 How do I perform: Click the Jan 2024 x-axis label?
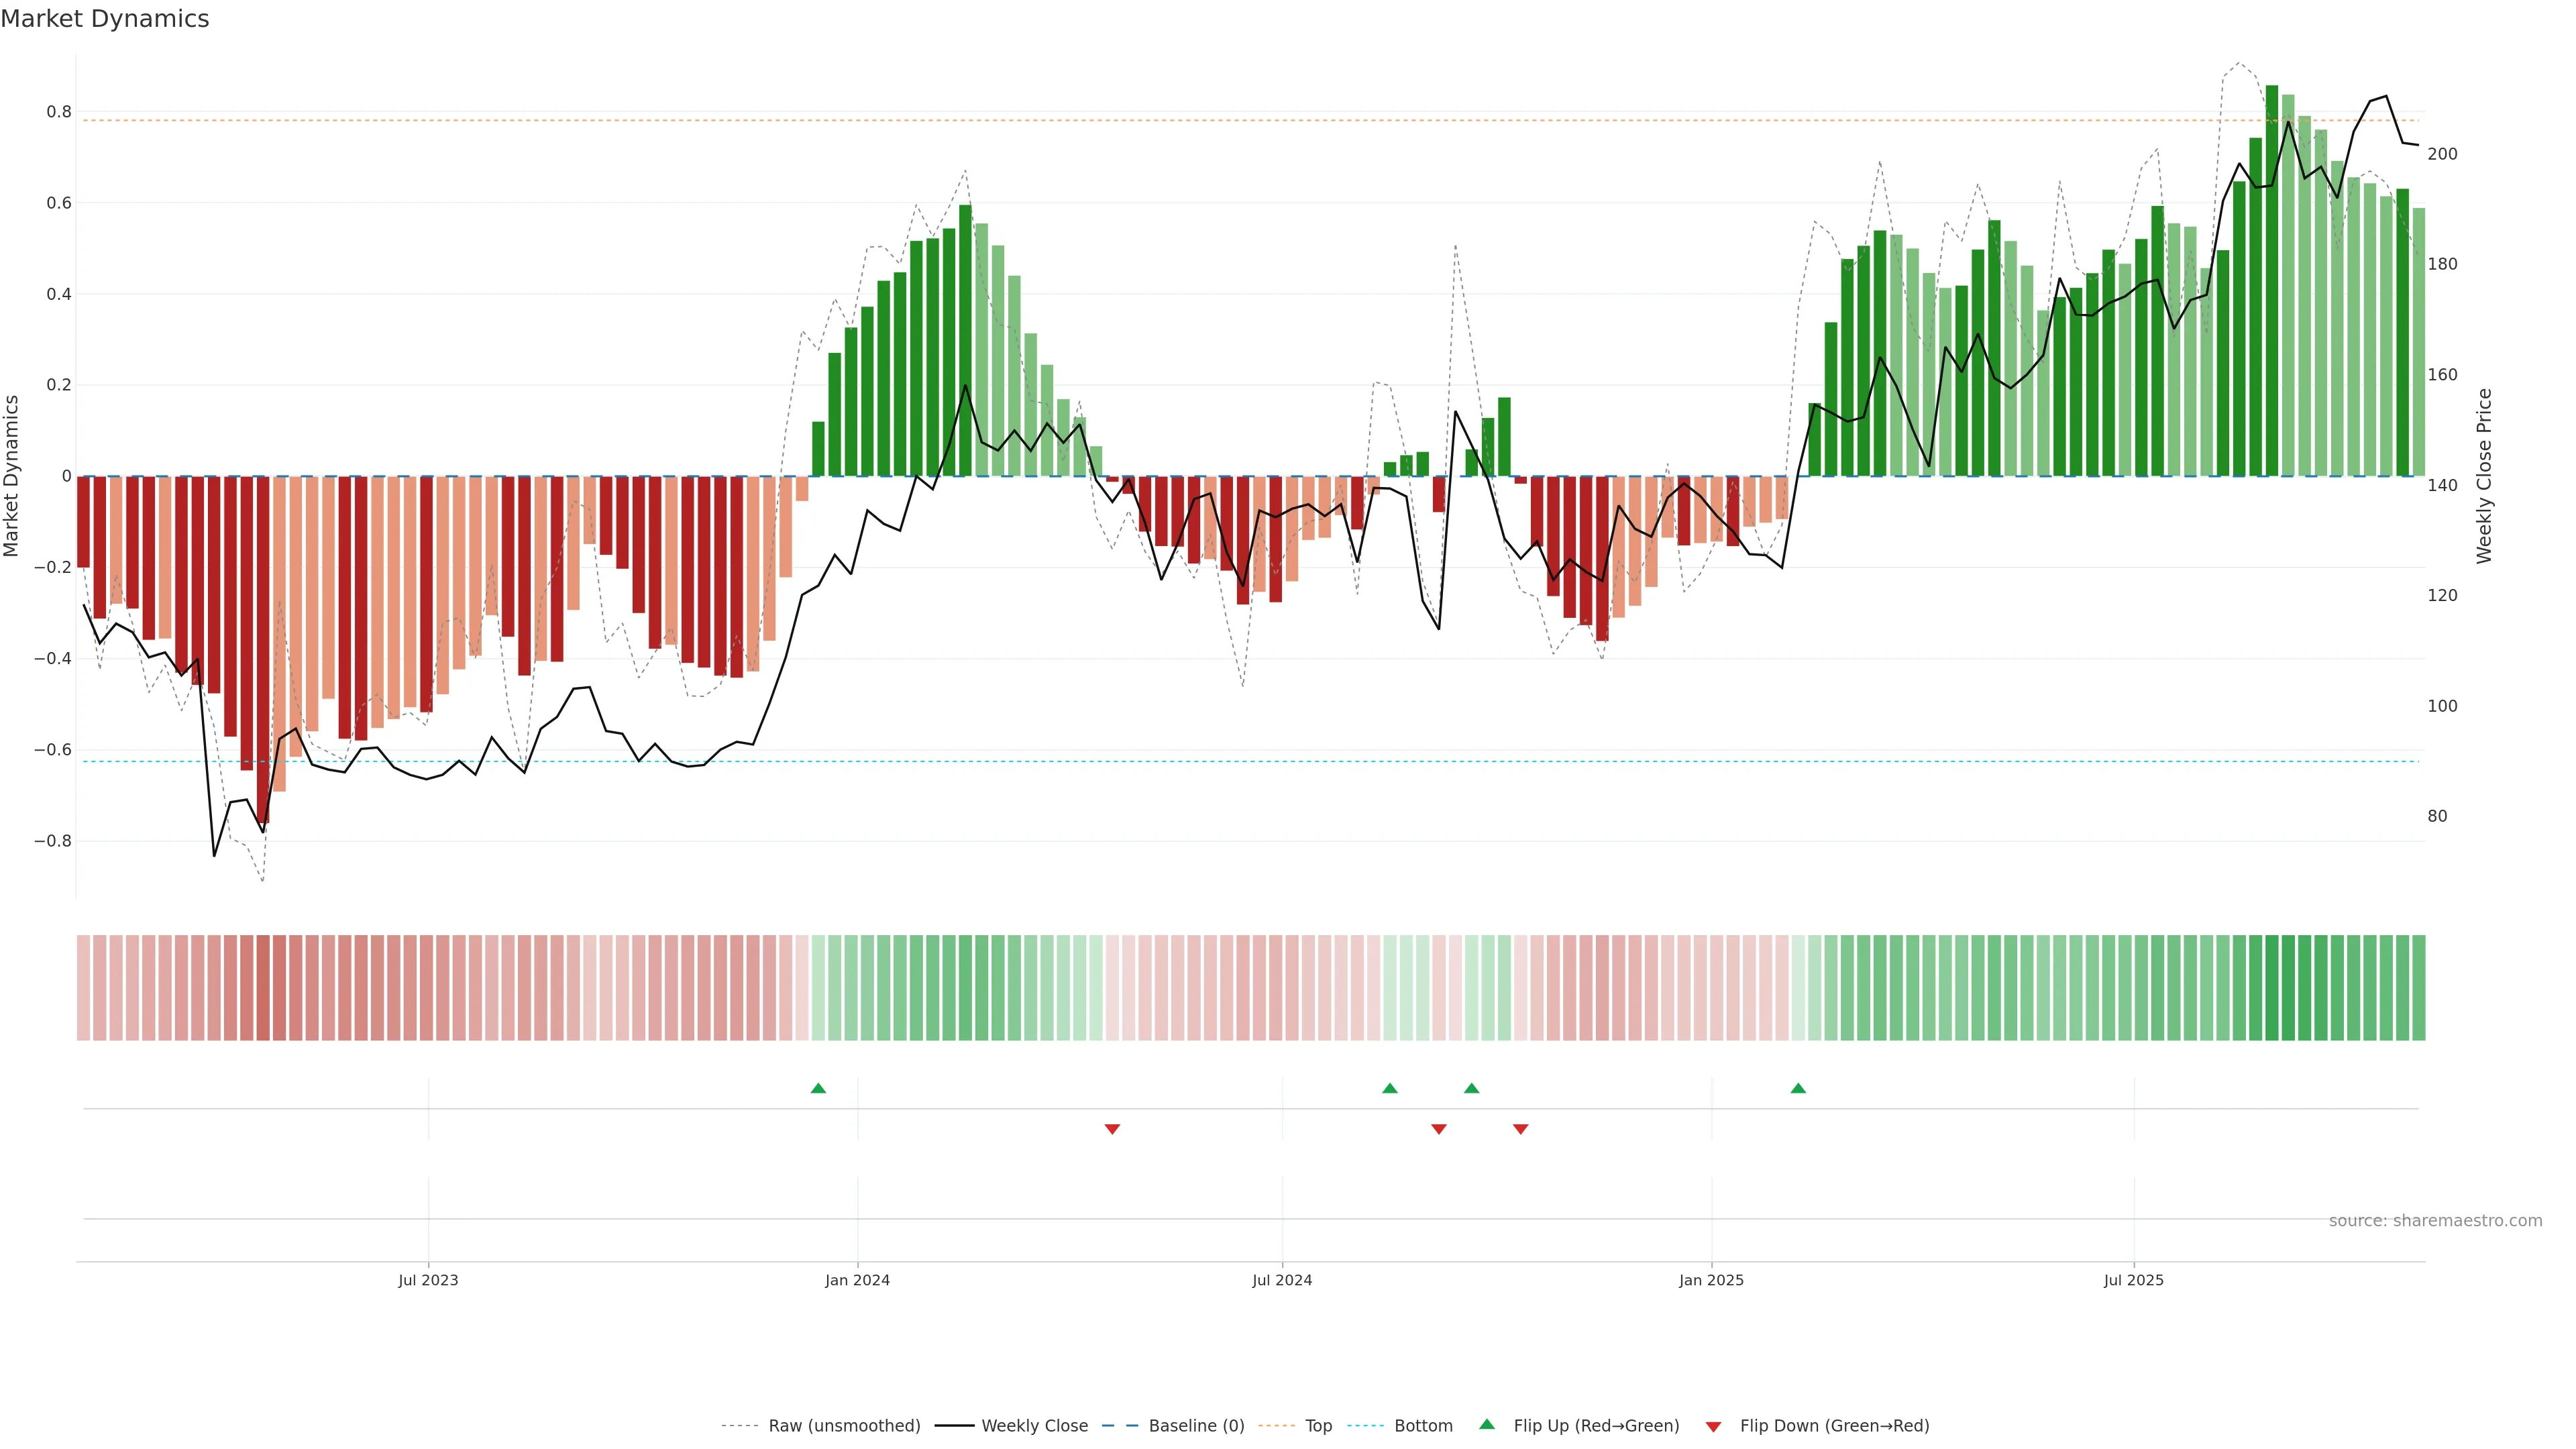pos(857,1280)
